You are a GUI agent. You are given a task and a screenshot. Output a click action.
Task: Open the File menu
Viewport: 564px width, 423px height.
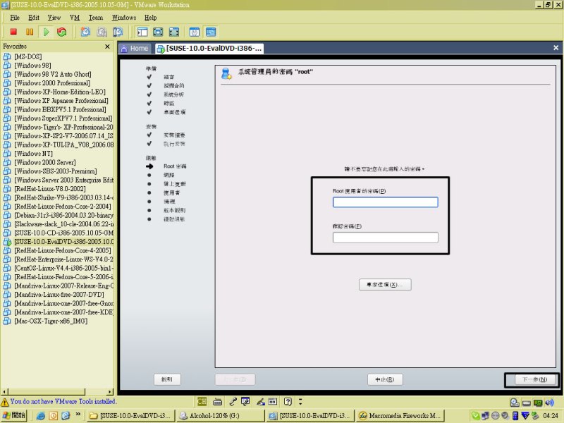[15, 18]
